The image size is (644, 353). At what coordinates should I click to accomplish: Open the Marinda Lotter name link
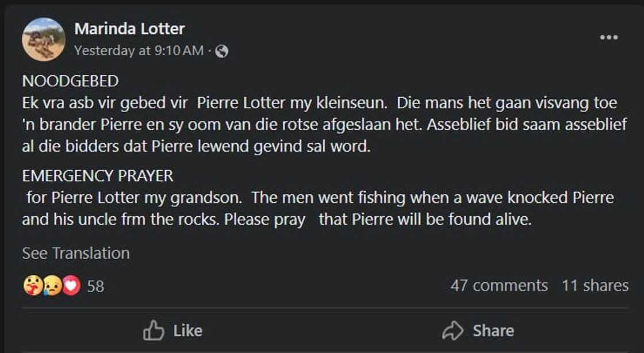coord(129,28)
